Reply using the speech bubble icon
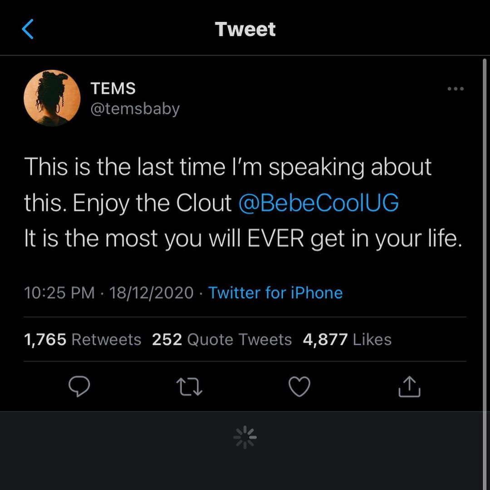490x490 pixels. pyautogui.click(x=79, y=387)
